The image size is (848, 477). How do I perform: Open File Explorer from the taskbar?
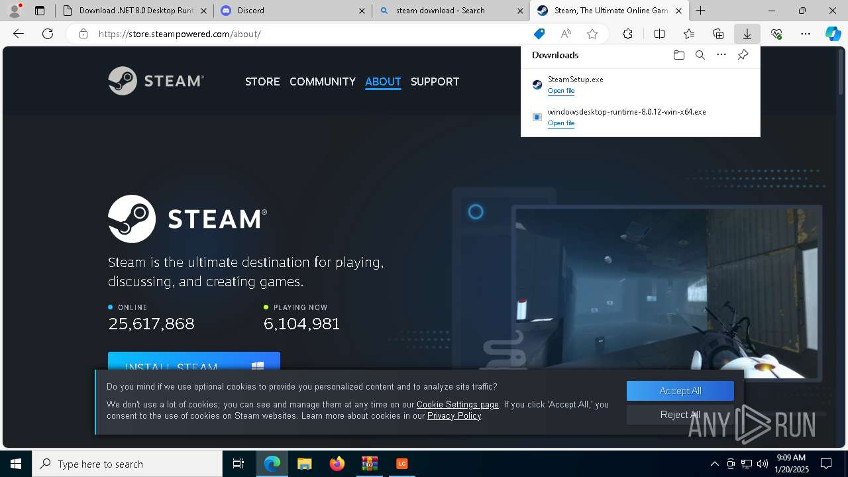(304, 464)
